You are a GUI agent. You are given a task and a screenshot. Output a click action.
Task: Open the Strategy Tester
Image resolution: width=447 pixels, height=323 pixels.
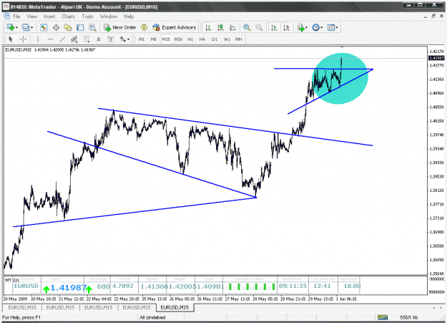click(92, 27)
